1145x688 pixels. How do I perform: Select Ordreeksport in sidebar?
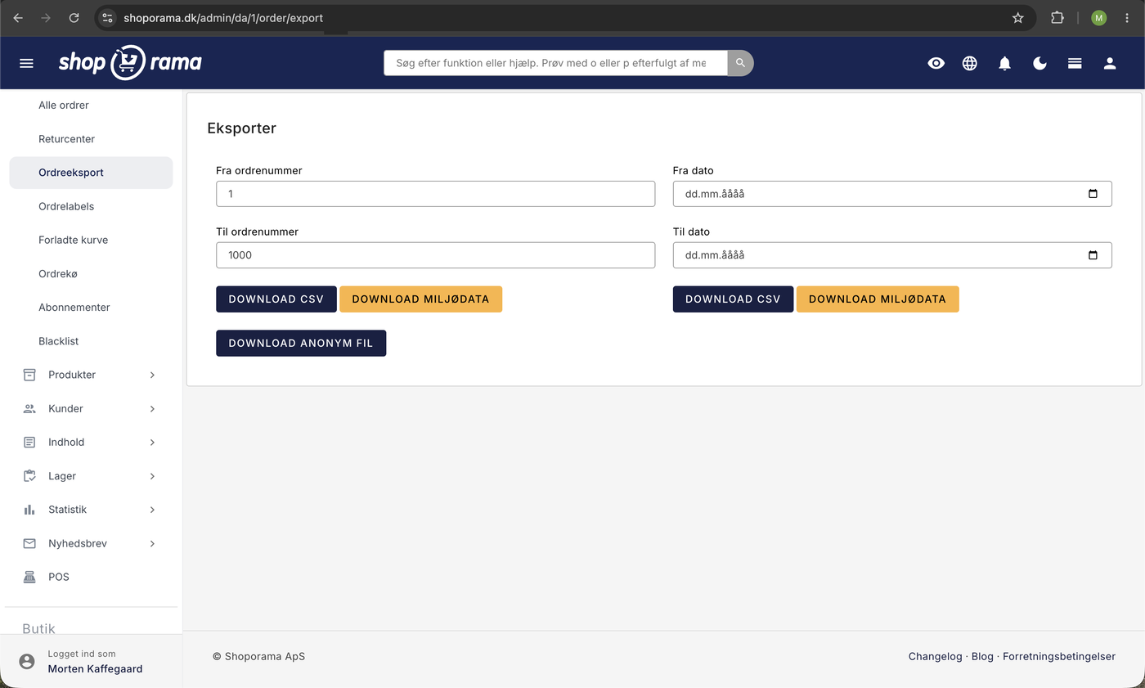click(x=91, y=173)
